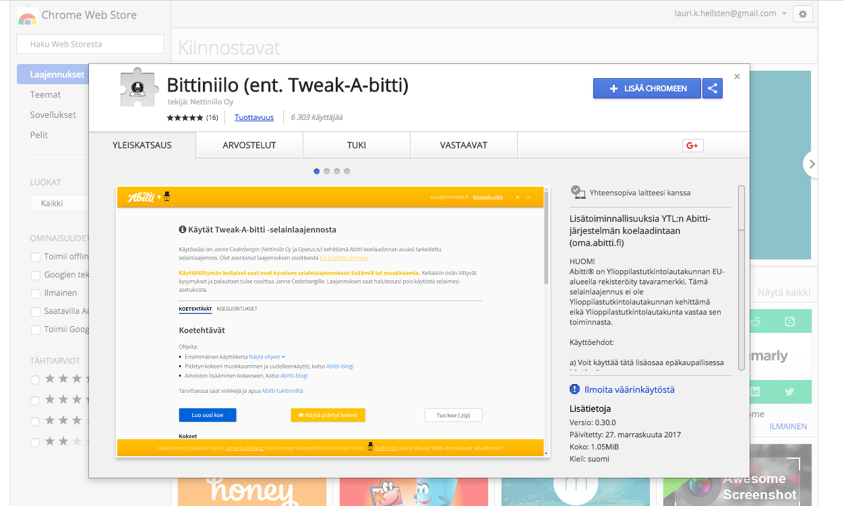This screenshot has width=844, height=506.
Task: Click the five-star rating stars
Action: click(185, 117)
